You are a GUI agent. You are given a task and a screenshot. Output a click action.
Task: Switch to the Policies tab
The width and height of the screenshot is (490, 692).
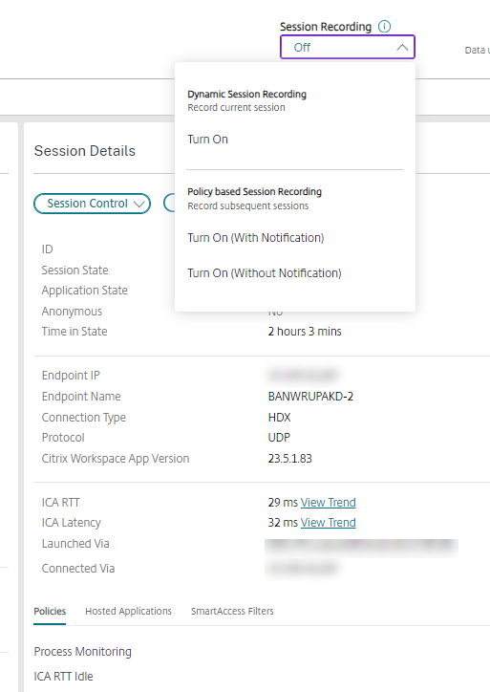click(50, 612)
